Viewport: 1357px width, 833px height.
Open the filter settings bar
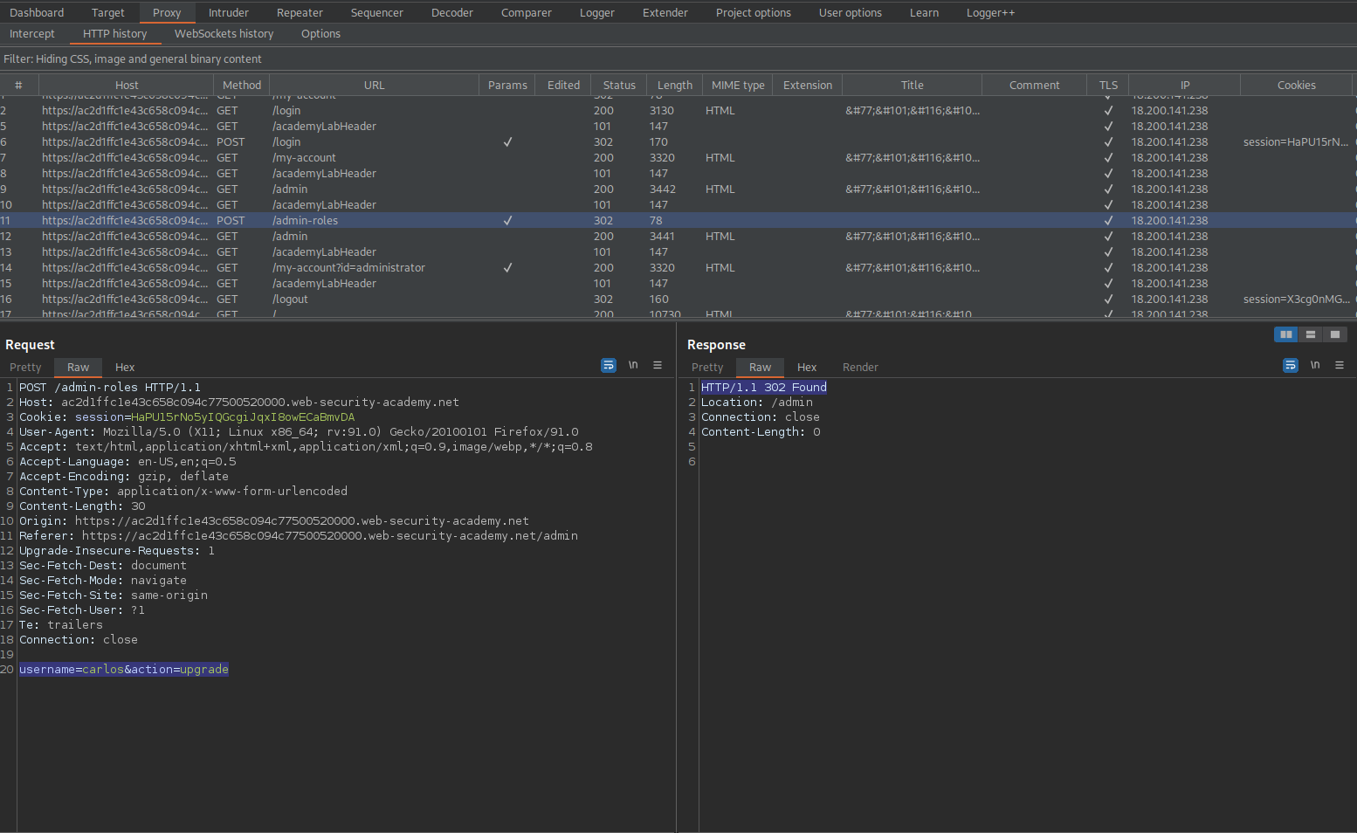[x=678, y=59]
